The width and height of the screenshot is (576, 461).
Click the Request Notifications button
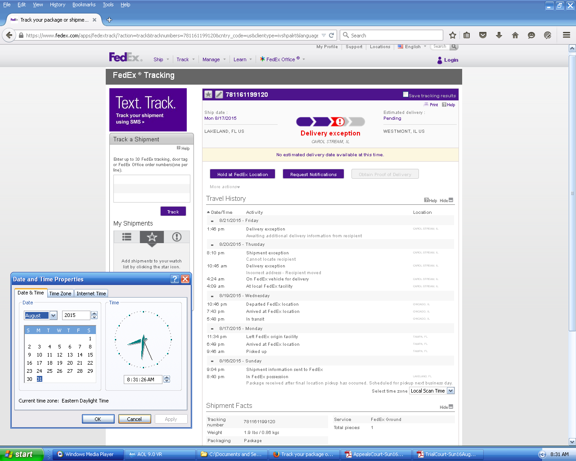313,174
